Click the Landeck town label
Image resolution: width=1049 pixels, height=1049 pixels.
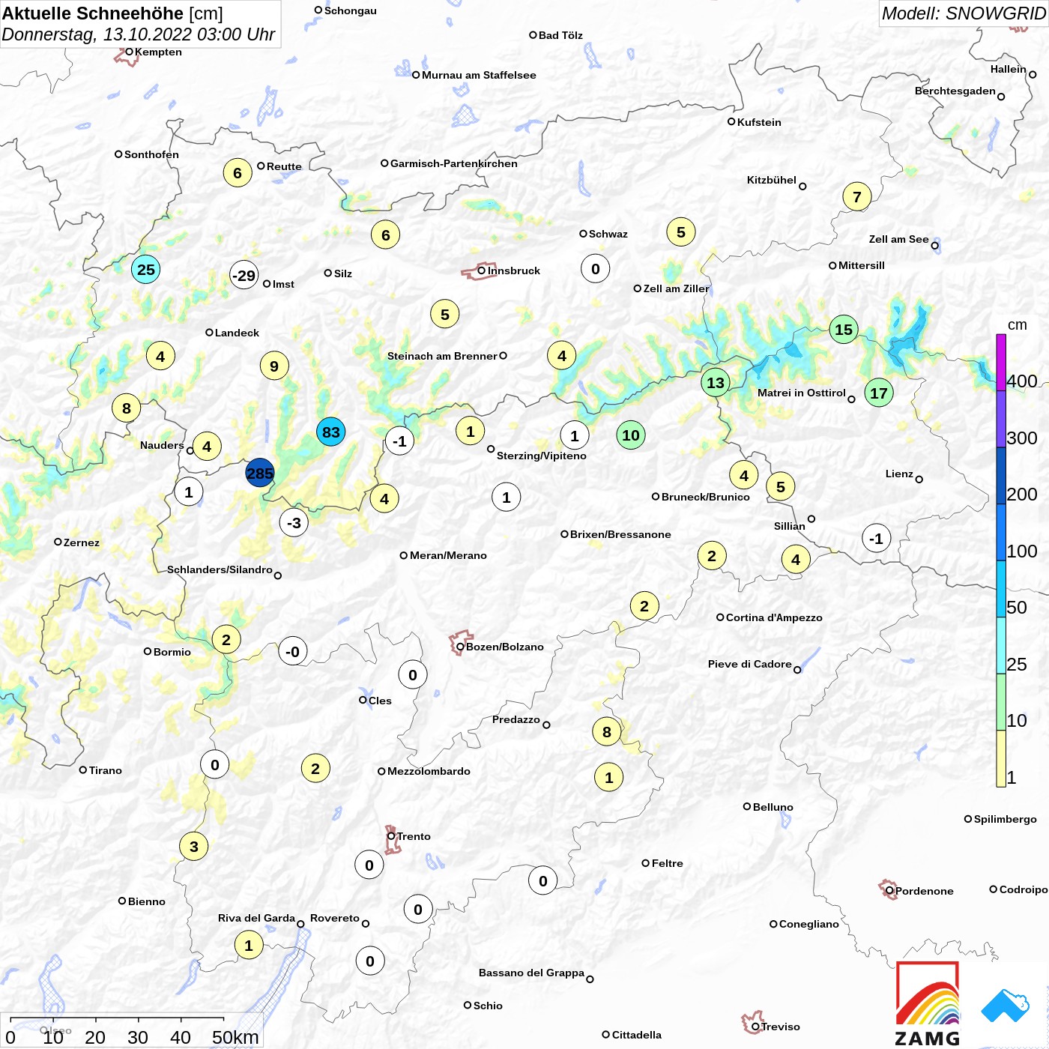tap(237, 333)
